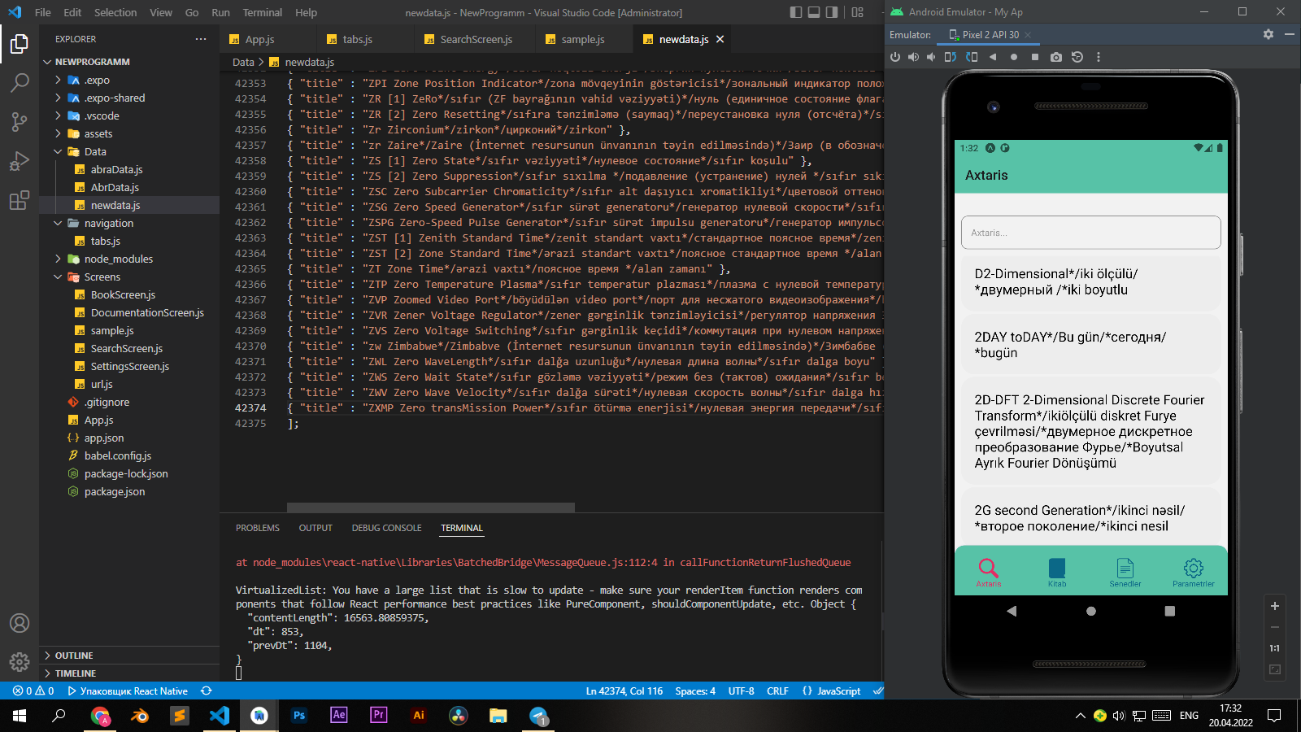Click the Axtaris search input in the app
The height and width of the screenshot is (732, 1301).
(1090, 233)
